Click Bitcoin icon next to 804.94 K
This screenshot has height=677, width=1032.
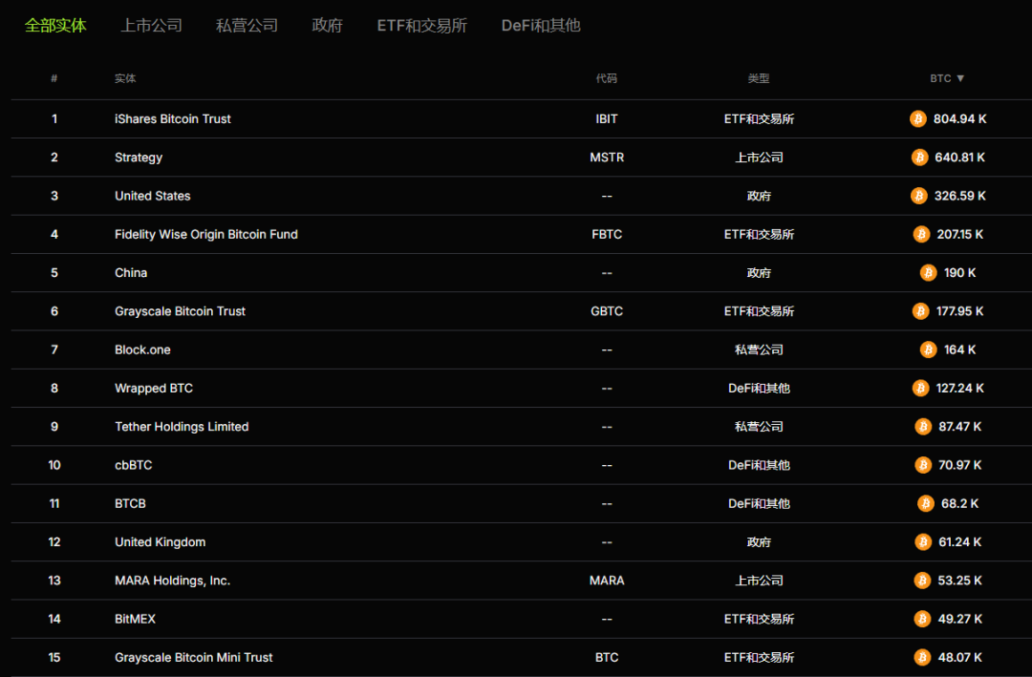(x=918, y=118)
